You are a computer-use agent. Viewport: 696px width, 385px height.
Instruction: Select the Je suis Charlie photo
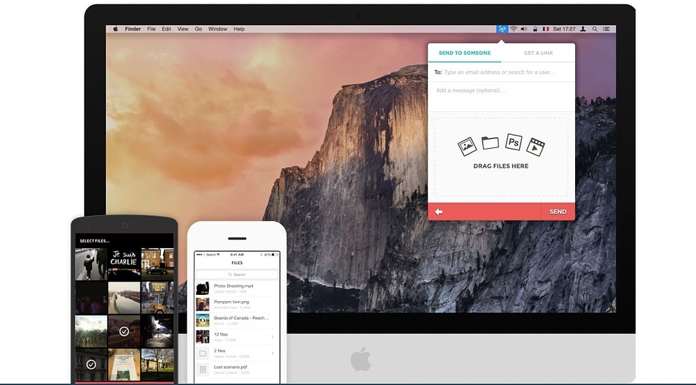coord(124,263)
